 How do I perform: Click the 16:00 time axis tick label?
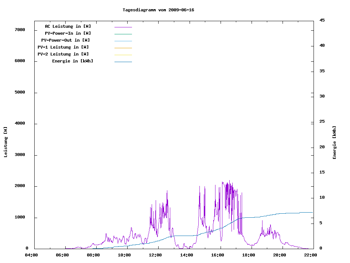[x=218, y=255]
